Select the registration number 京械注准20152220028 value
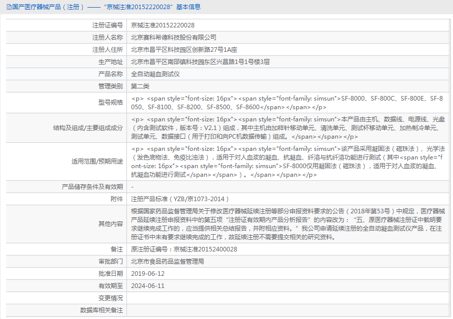The height and width of the screenshot is (319, 453). pos(163,25)
